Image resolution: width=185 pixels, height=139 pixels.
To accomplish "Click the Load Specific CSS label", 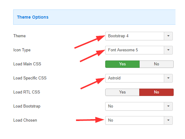I will tap(30, 78).
